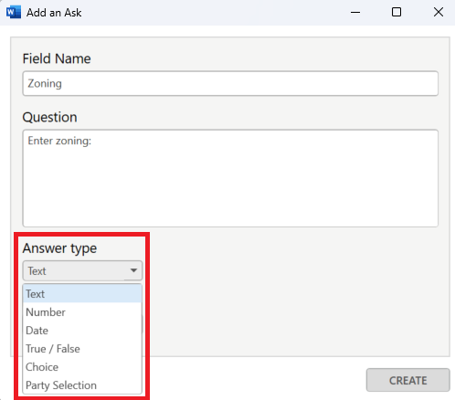Viewport: 455px width, 400px height.
Task: Click the Answer type combo box showing Text
Action: (x=82, y=270)
